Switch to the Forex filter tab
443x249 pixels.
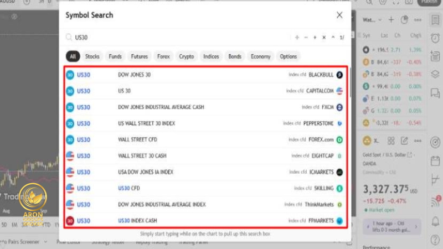[x=163, y=56]
